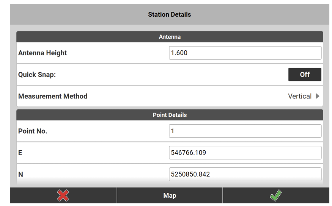Confirm station details with green checkmark
Image resolution: width=332 pixels, height=206 pixels.
pyautogui.click(x=275, y=195)
